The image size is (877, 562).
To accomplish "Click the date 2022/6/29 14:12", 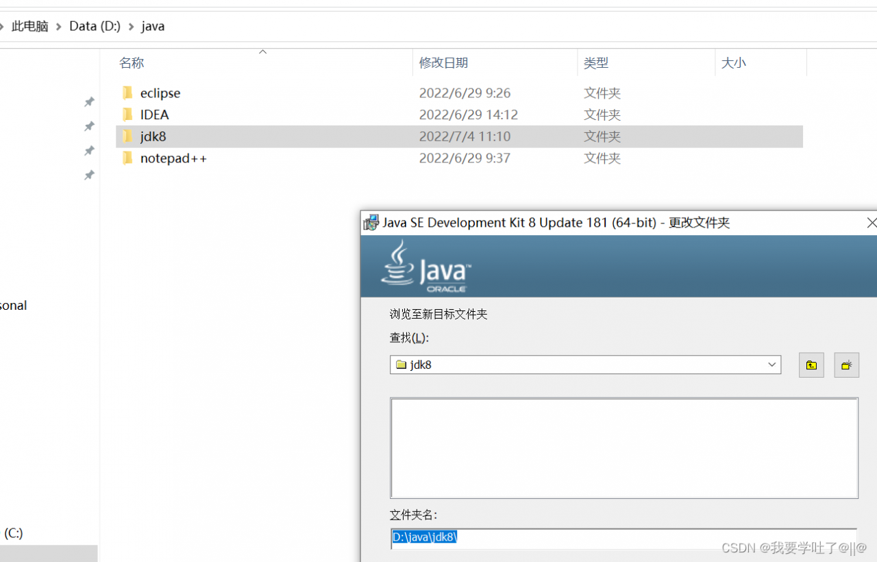I will 469,114.
